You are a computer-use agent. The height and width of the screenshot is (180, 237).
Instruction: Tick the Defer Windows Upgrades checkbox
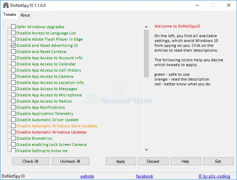tap(13, 27)
